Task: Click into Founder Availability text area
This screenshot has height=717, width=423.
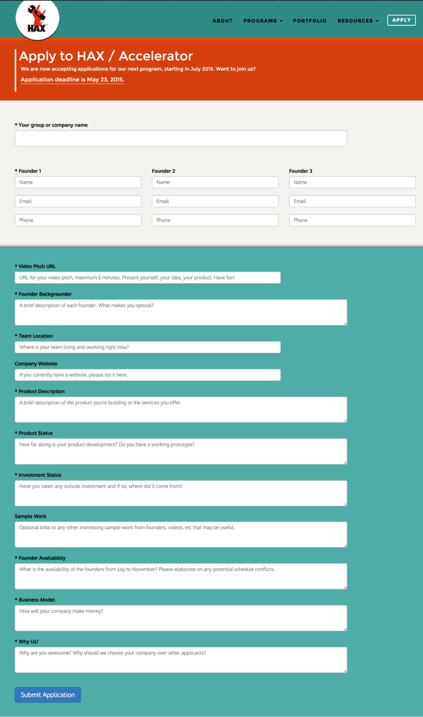Action: (181, 576)
